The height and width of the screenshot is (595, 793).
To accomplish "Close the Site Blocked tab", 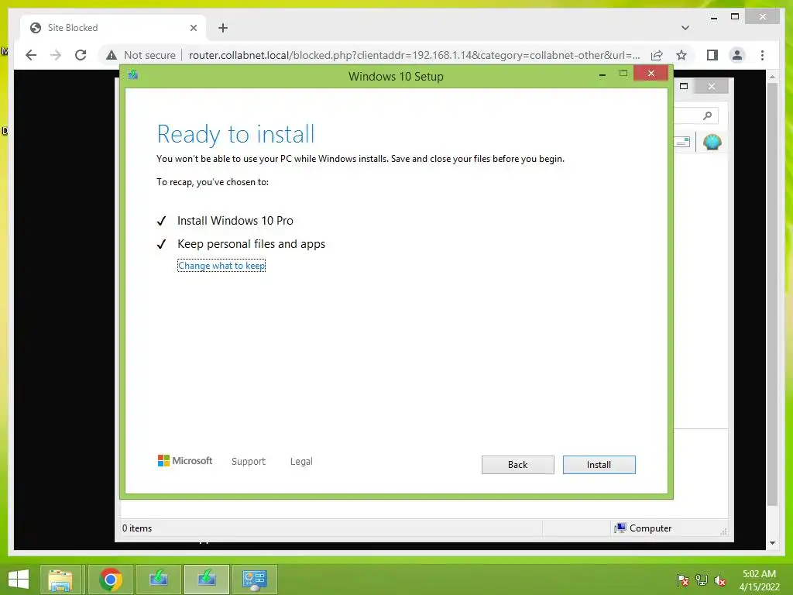I will tap(193, 28).
